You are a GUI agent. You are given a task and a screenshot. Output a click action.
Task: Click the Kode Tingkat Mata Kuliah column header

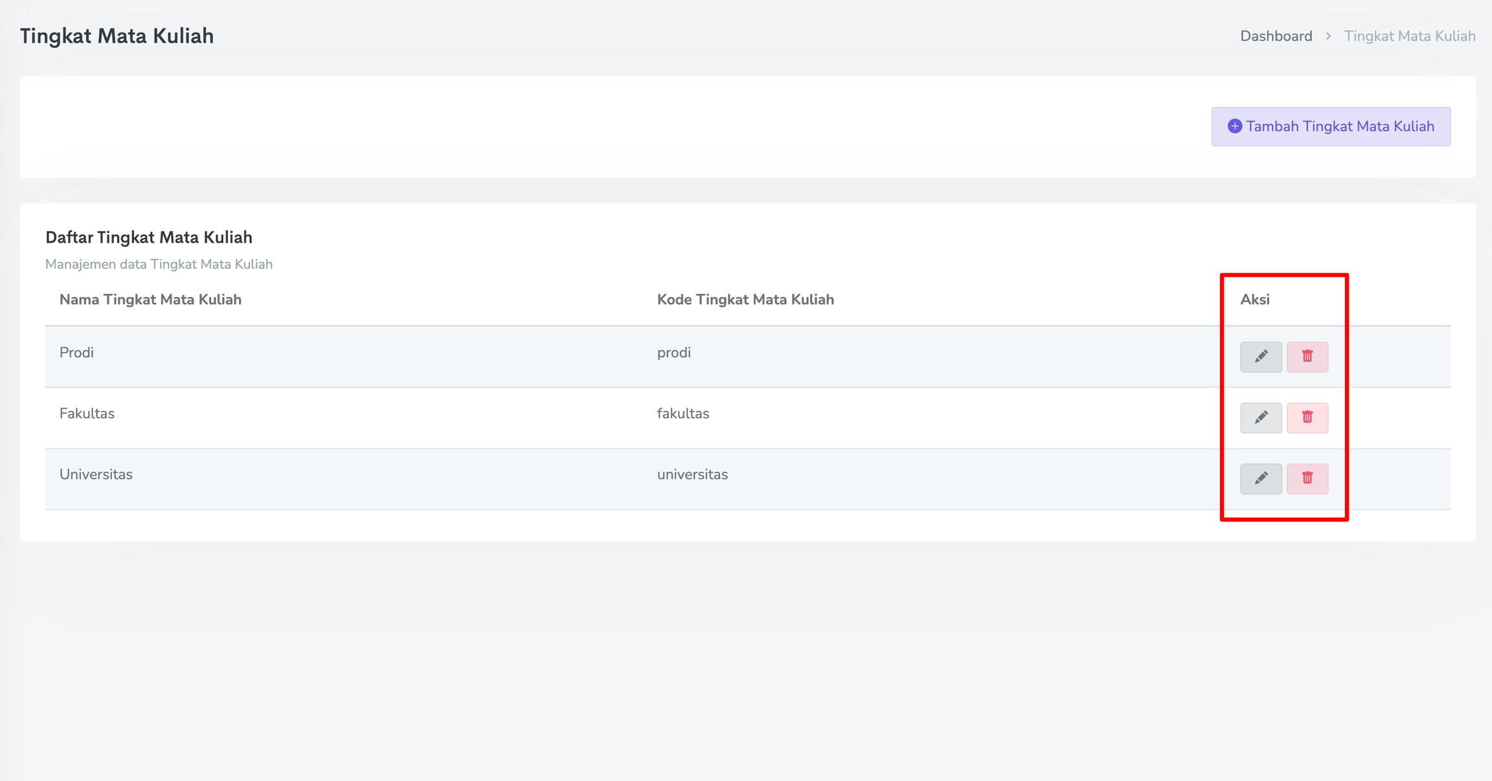point(745,300)
